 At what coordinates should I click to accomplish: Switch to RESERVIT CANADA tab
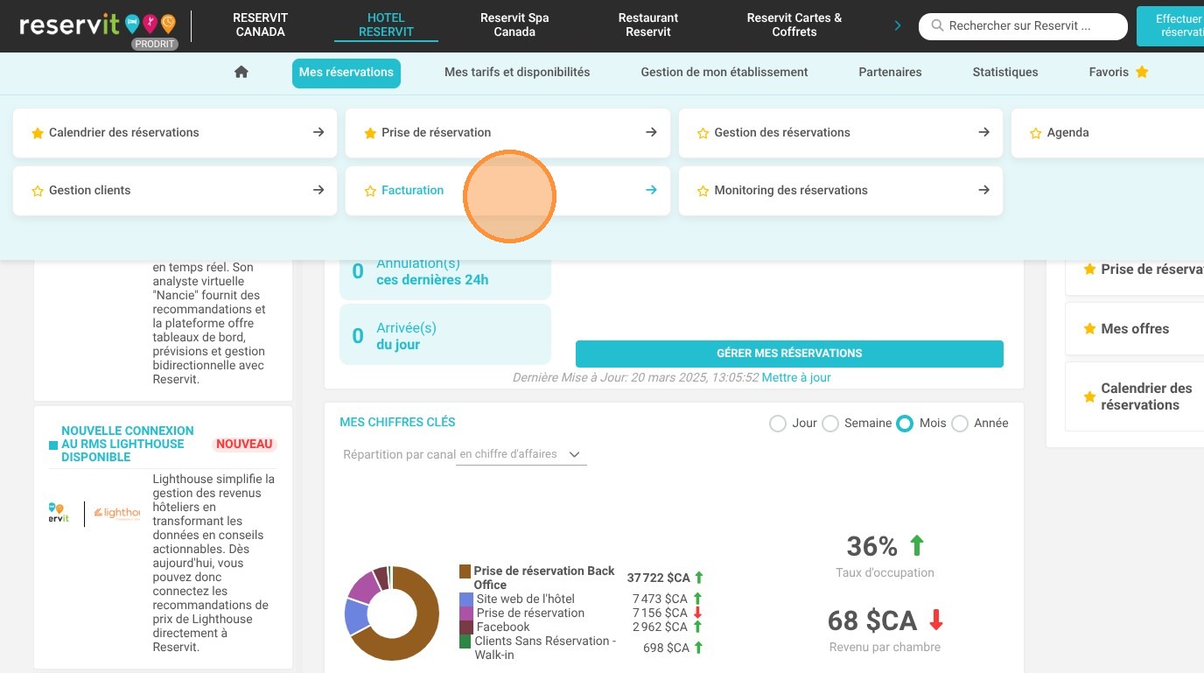point(260,25)
